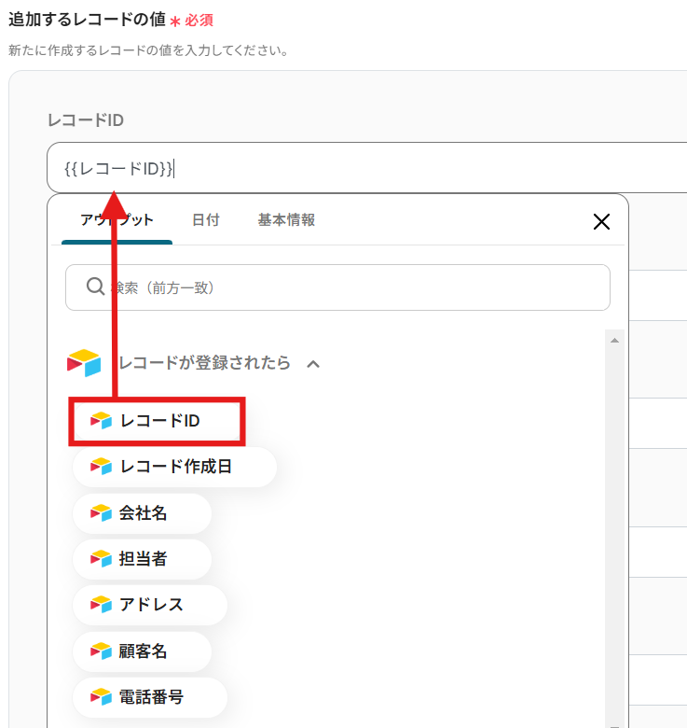This screenshot has width=687, height=728.
Task: Select the レコード作成日 output chip
Action: tap(174, 467)
